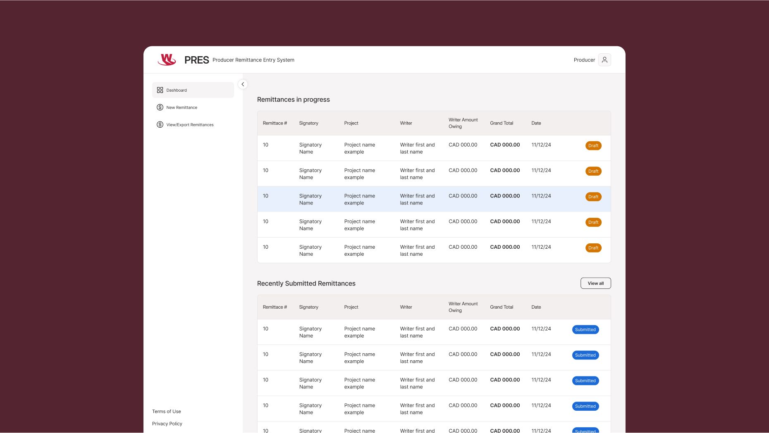
Task: Click bold CAD 000.00 in fourth draft row
Action: 505,222
